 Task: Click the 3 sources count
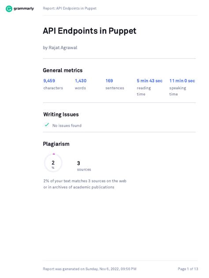point(84,166)
